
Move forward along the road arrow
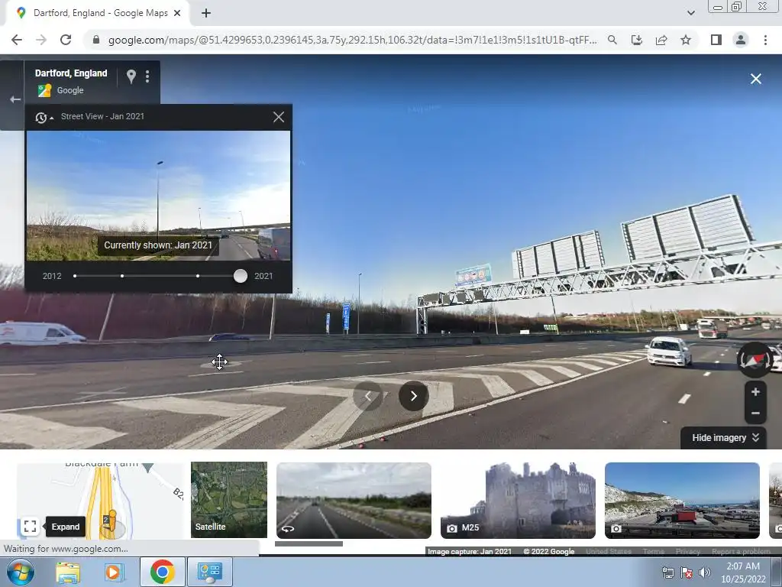[413, 396]
